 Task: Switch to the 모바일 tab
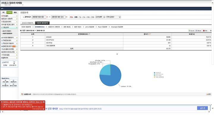click(10, 13)
